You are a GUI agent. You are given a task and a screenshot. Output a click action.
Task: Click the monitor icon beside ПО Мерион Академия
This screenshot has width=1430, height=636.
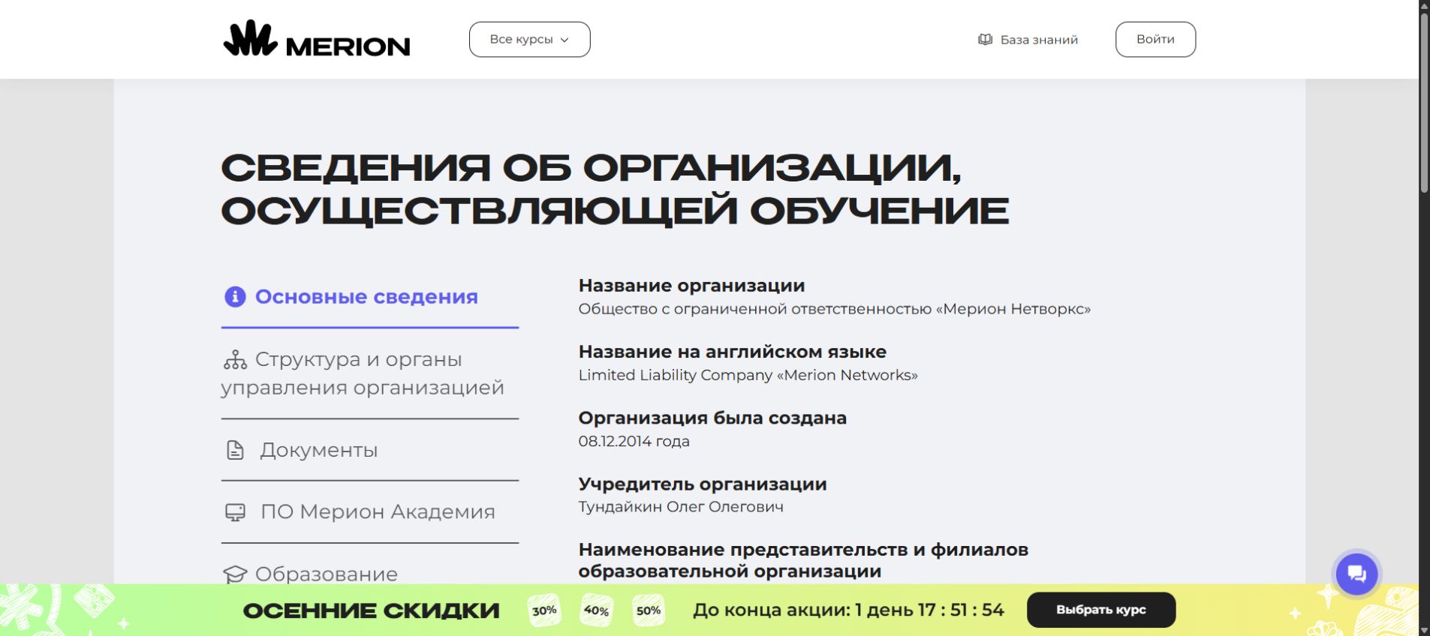coord(235,512)
